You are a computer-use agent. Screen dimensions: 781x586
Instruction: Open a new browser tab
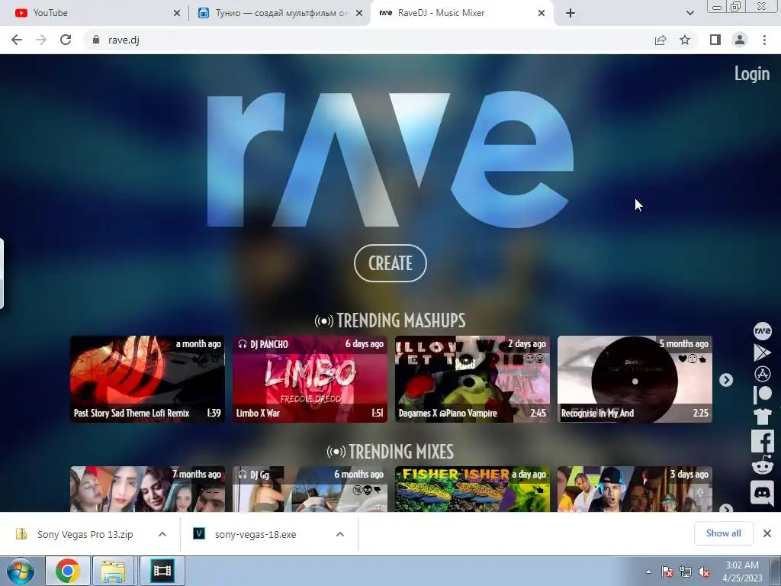[570, 13]
